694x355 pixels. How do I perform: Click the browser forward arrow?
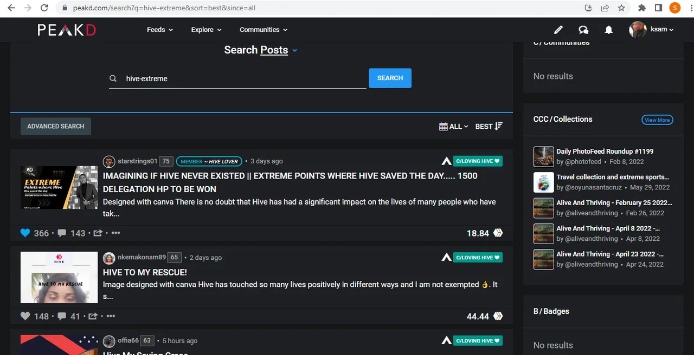click(28, 8)
